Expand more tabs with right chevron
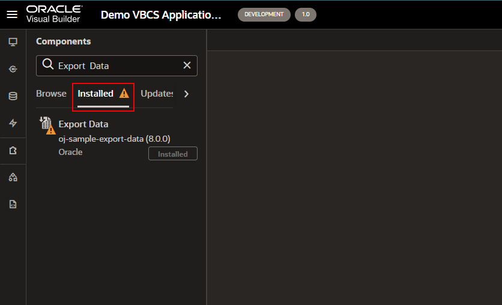 coord(186,94)
